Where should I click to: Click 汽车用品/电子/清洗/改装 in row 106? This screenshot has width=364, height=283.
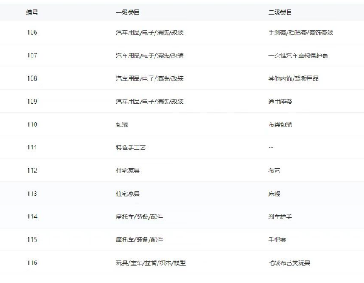coord(150,33)
